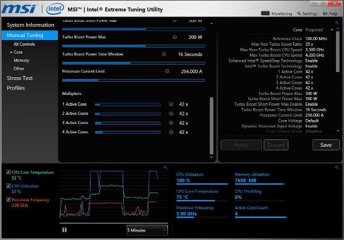The image size is (344, 240).
Task: Click the Max Non Turbo Boost Ratio entry
Action: click(x=282, y=44)
